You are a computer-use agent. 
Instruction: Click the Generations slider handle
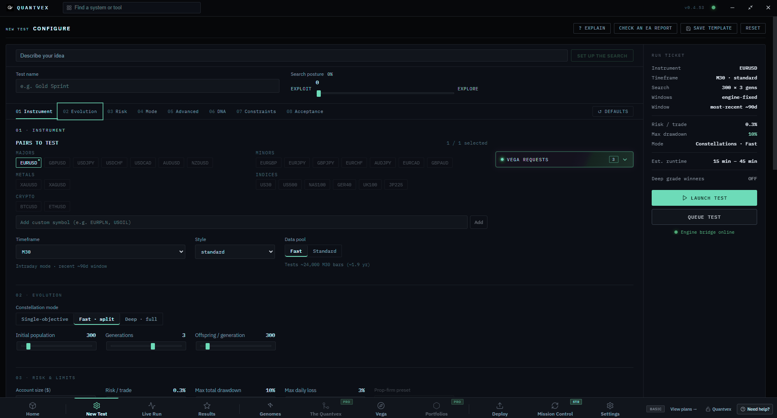point(153,346)
